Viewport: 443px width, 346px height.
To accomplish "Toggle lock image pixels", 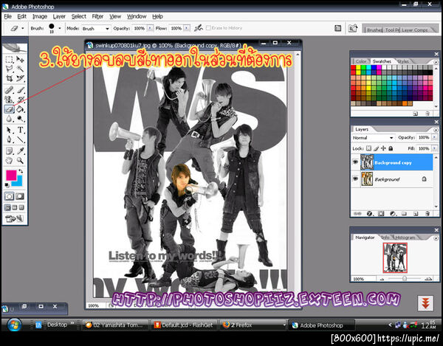I will tap(376, 148).
